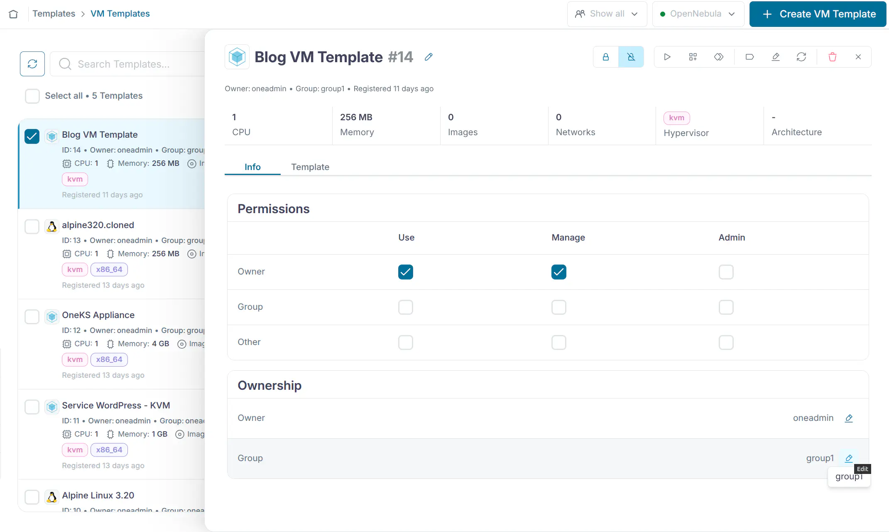Image resolution: width=889 pixels, height=532 pixels.
Task: Click the x86_64 tag on alpine320.cloned
Action: (x=109, y=270)
